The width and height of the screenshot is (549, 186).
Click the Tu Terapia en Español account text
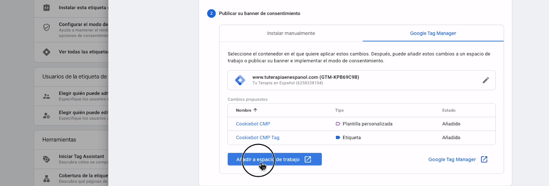287,83
